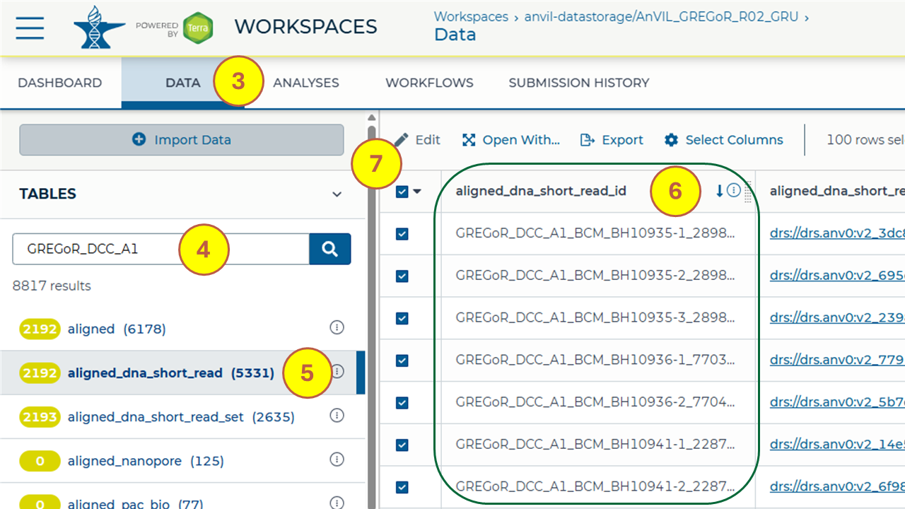Toggle the select-all rows checkbox in header

coord(402,191)
